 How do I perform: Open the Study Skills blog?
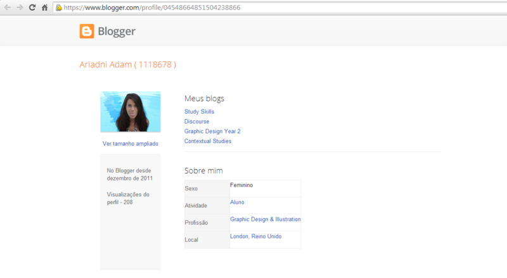pos(199,111)
